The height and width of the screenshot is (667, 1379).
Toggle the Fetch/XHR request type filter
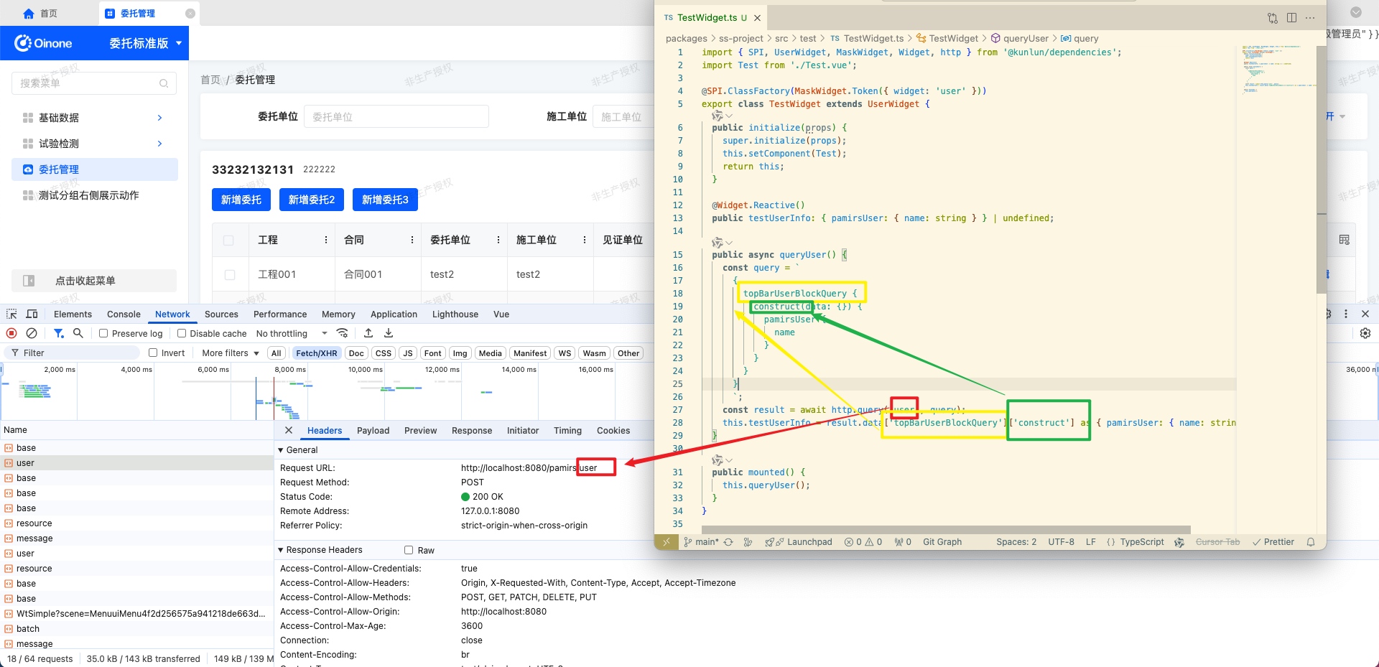pyautogui.click(x=317, y=353)
